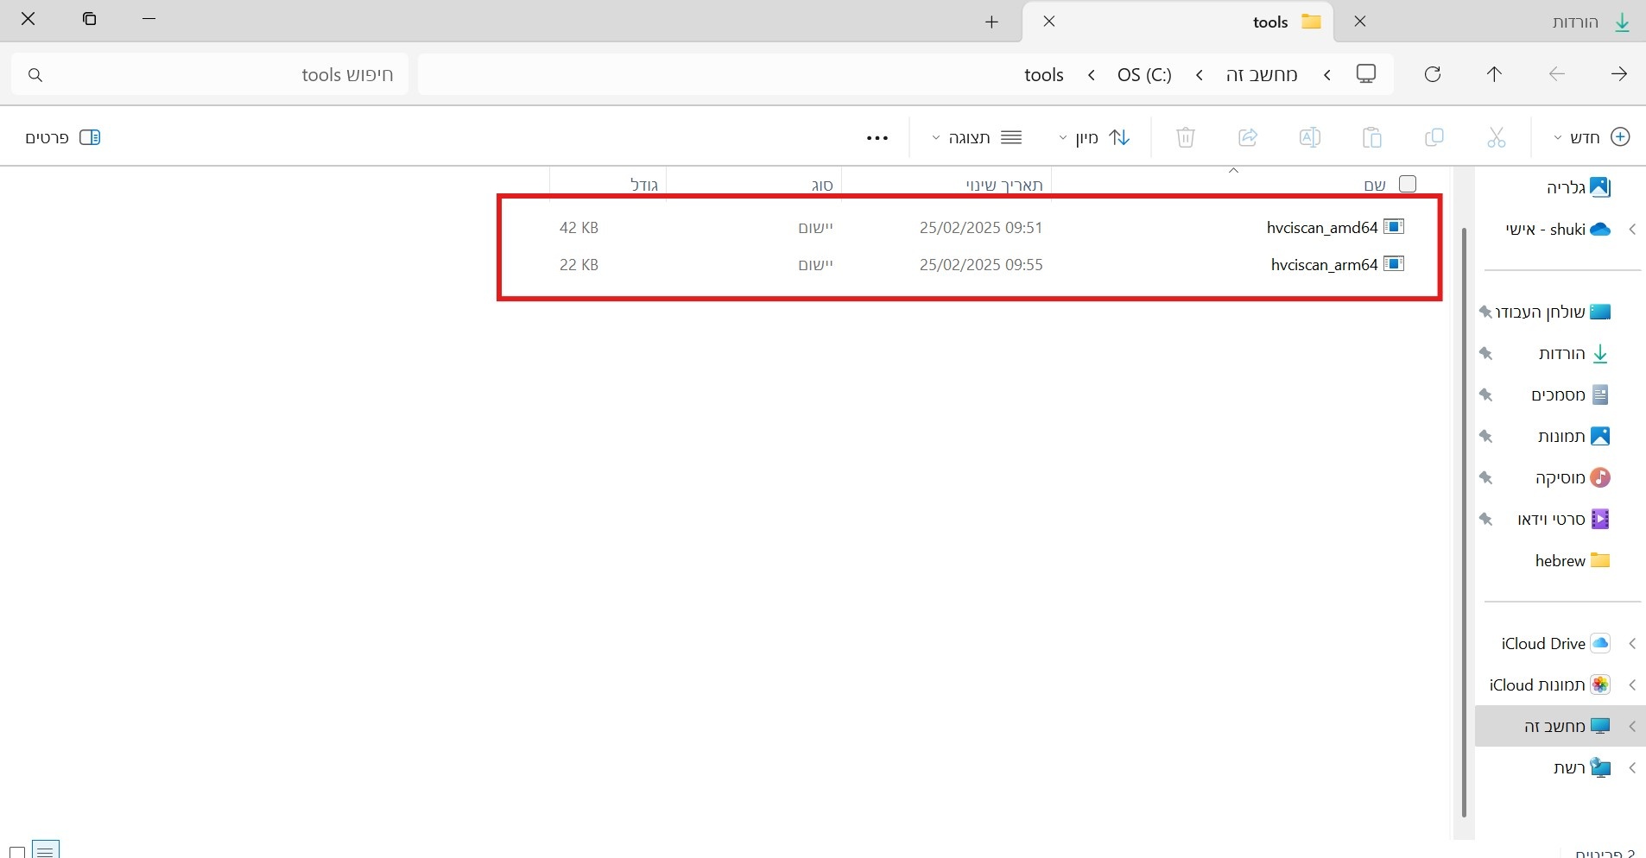1646x858 pixels.
Task: Click the 25/02/2025 09:55 date cell
Action: point(981,265)
